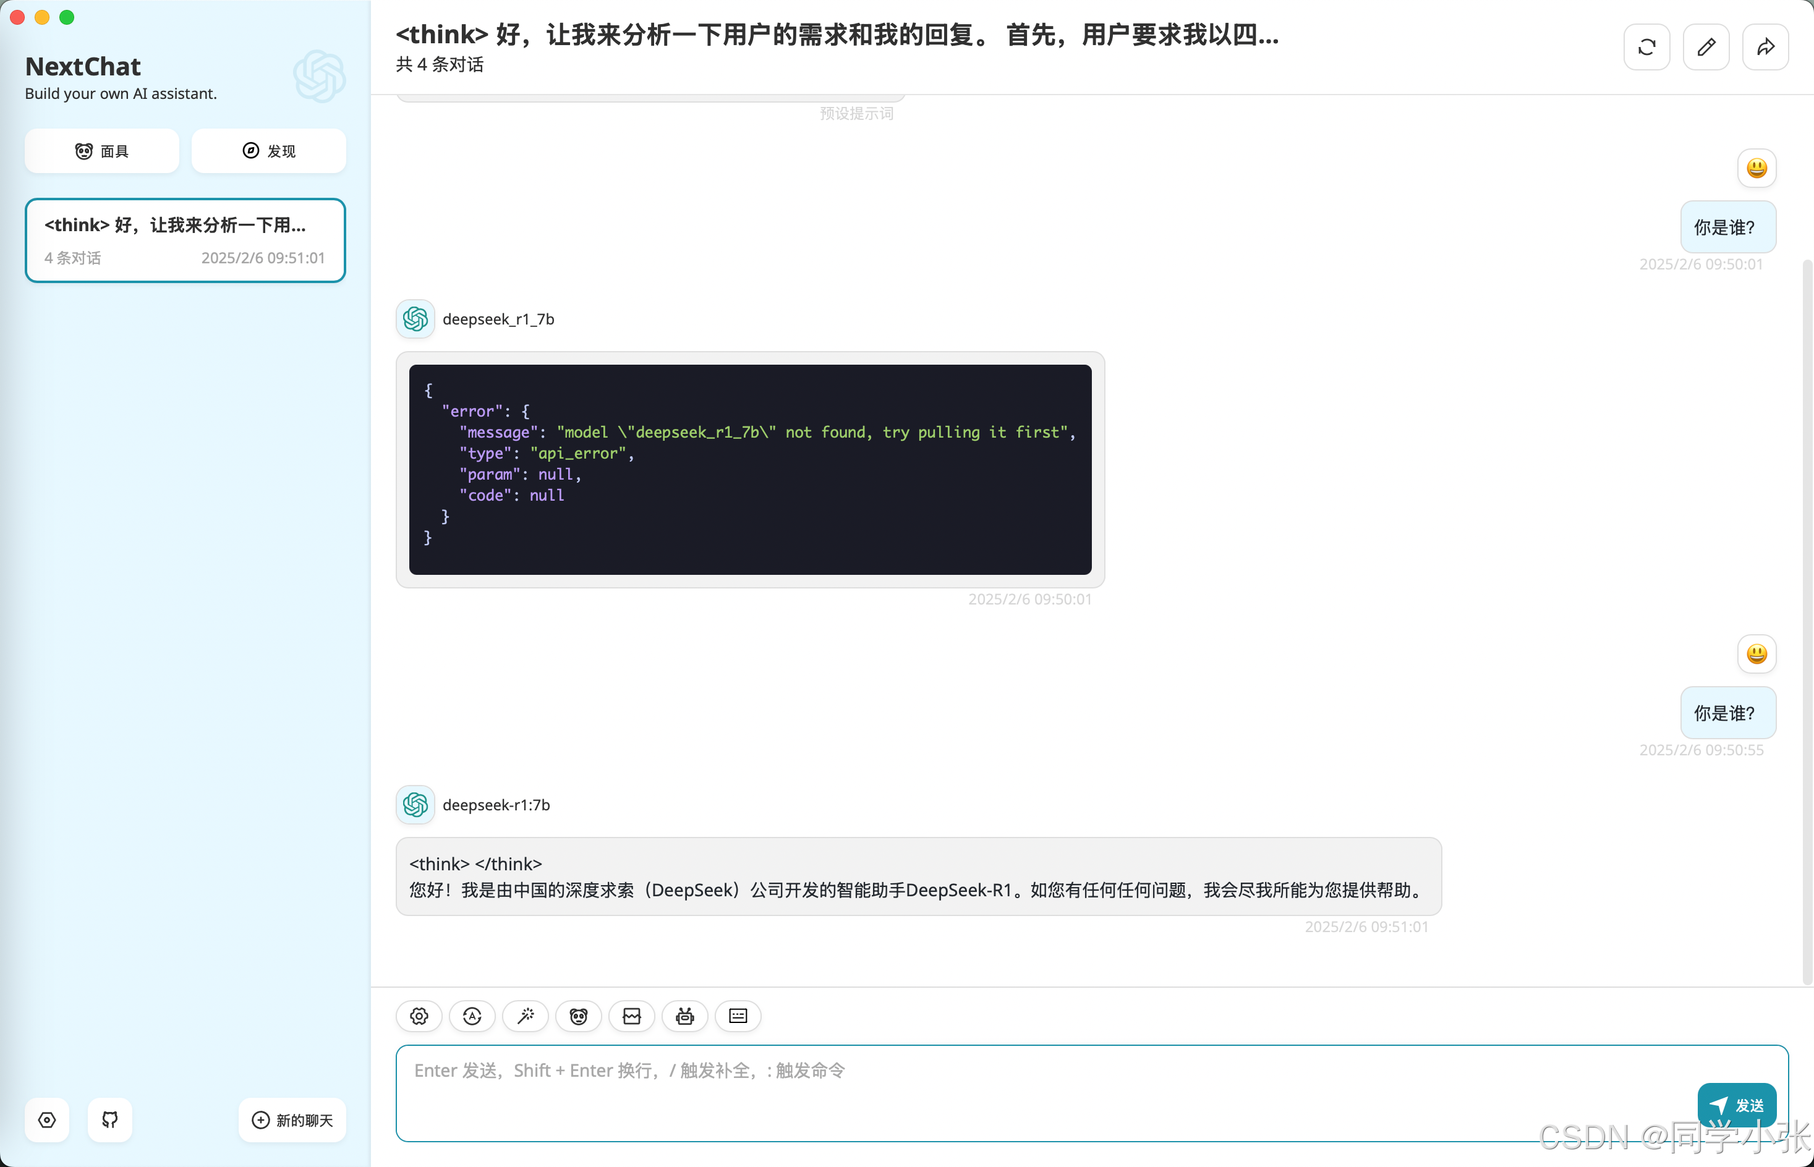
Task: Start a 新的聊天 new chat
Action: (x=292, y=1119)
